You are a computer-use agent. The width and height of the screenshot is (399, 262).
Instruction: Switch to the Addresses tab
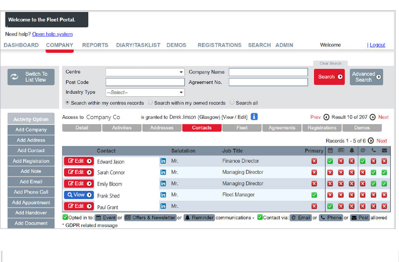pyautogui.click(x=162, y=128)
